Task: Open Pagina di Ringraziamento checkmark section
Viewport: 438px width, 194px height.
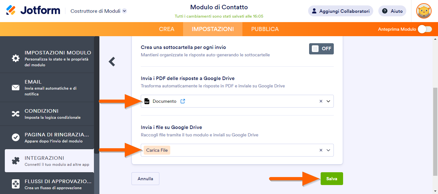Action: (x=16, y=137)
